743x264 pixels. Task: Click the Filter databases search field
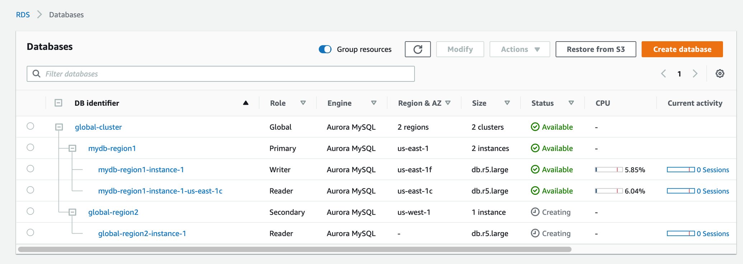221,74
